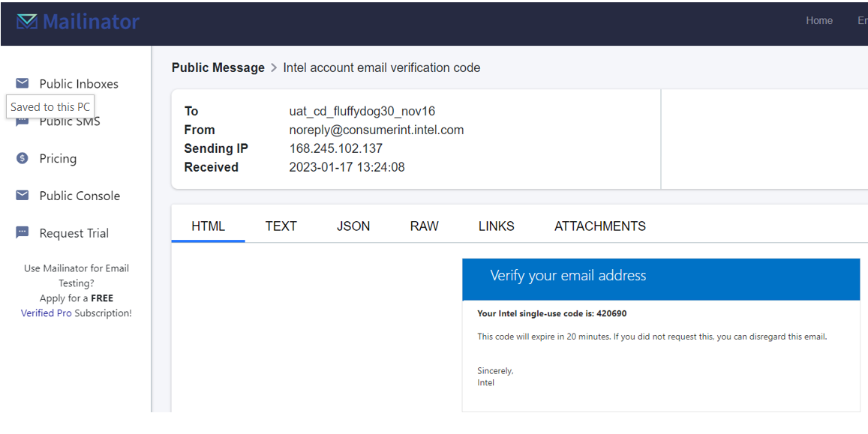Screen dimensions: 868x434
Task: Click the Mailinator envelope logo icon
Action: (x=26, y=22)
